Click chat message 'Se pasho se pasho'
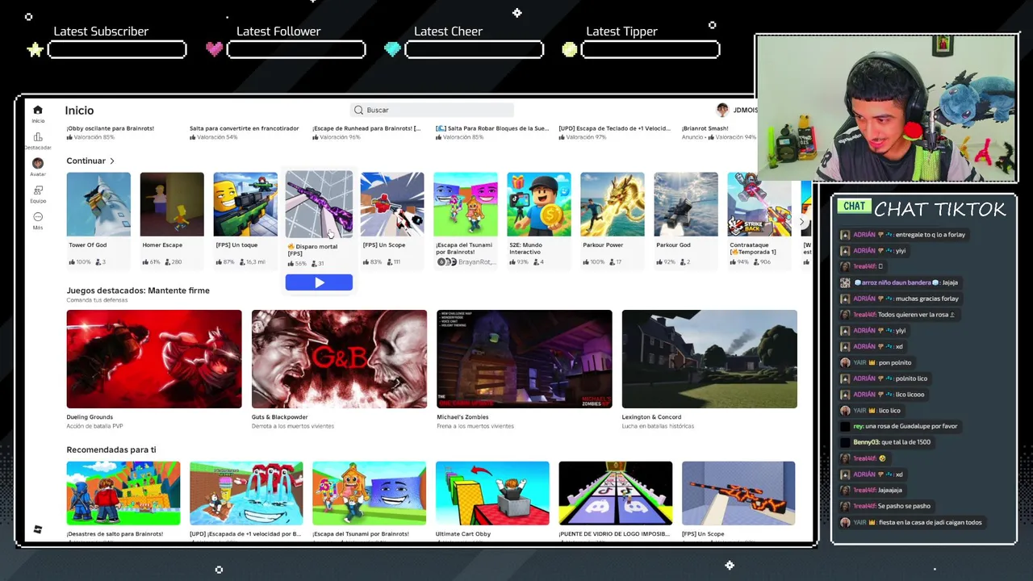The height and width of the screenshot is (581, 1033). tap(904, 506)
